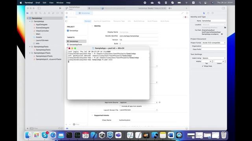Open Apple menu
252x141 pixels.
pyautogui.click(x=21, y=3)
